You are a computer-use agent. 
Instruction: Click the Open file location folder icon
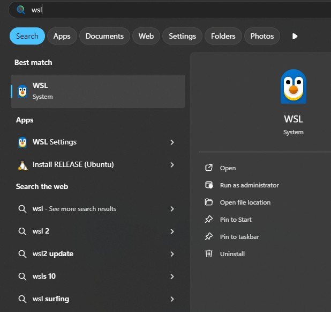coord(208,202)
